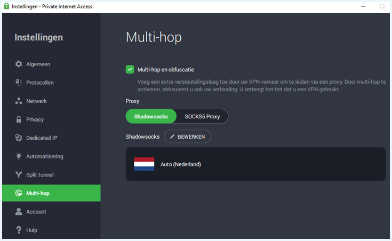
Task: Click the pencil icon on Bewerken button
Action: (x=172, y=136)
